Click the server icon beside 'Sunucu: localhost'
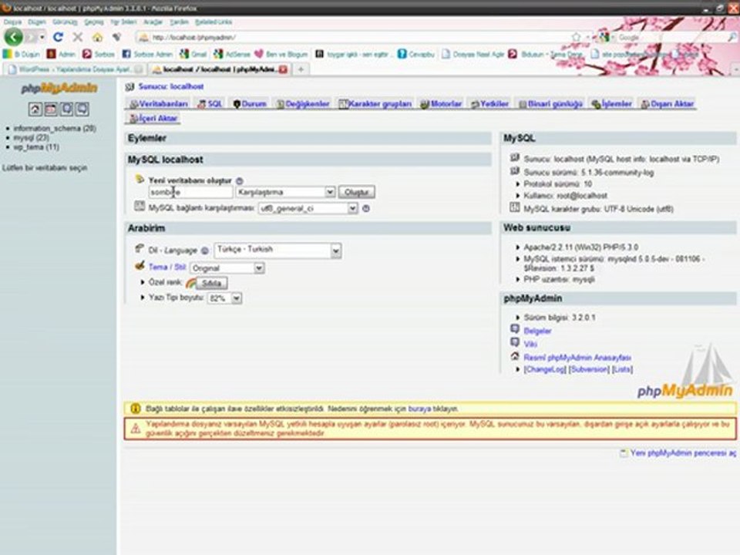This screenshot has height=555, width=740. [129, 87]
